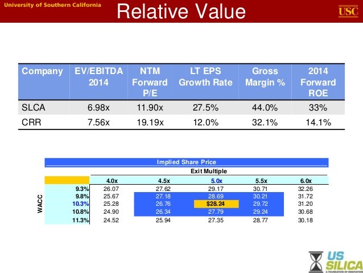Click the 30.71 share price cell
The height and width of the screenshot is (273, 363).
260,189
